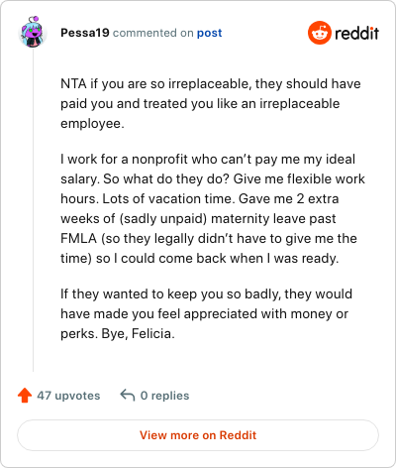Click the "commented on" text

153,33
